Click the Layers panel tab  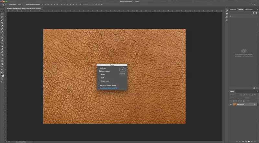click(232, 91)
